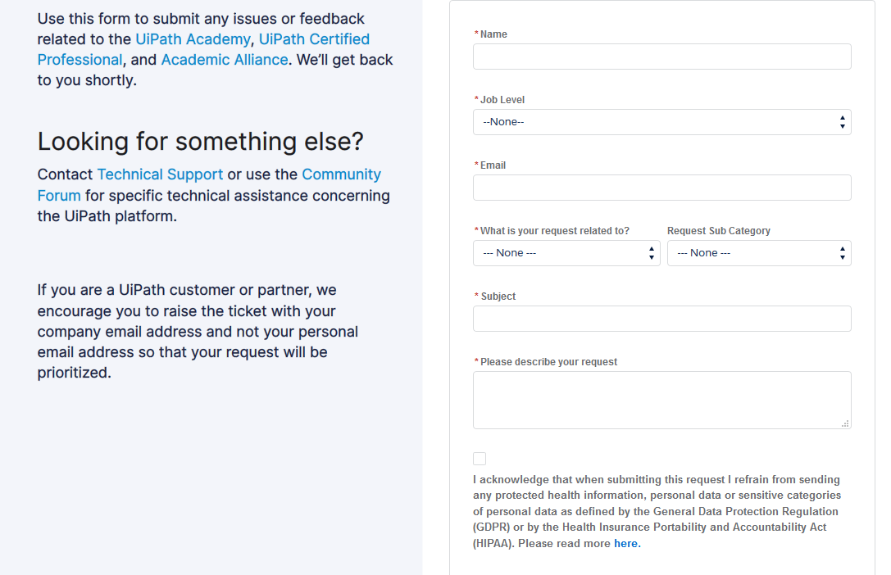Open the 'here' link in the acknowledgement text

627,543
